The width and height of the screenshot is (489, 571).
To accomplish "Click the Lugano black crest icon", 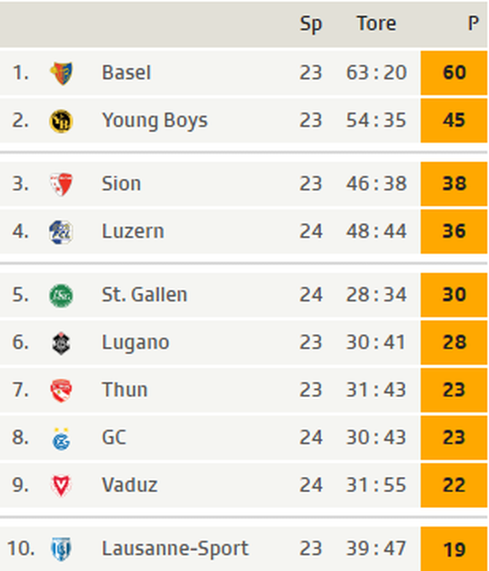I will click(61, 343).
